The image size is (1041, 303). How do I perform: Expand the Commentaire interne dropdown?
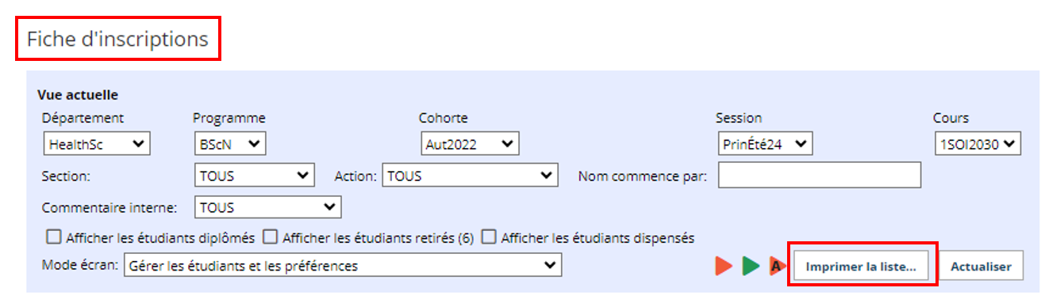click(x=267, y=207)
